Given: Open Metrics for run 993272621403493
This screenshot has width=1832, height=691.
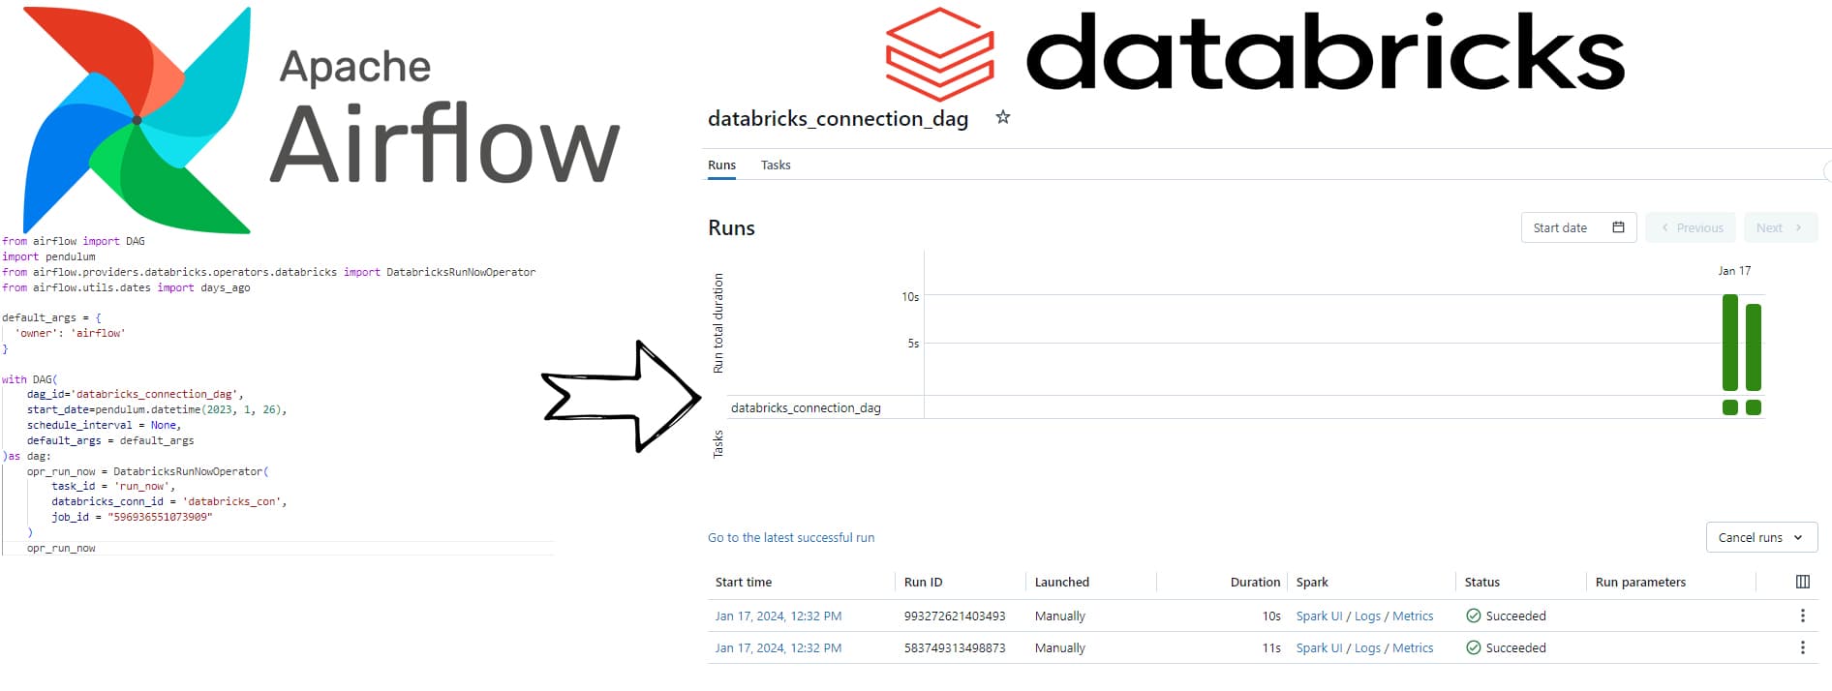Looking at the screenshot, I should (x=1413, y=616).
